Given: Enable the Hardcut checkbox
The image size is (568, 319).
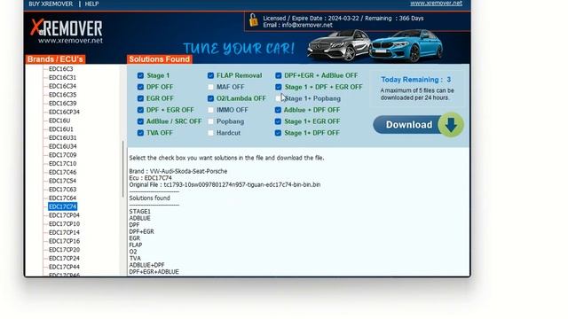Looking at the screenshot, I should click(210, 133).
